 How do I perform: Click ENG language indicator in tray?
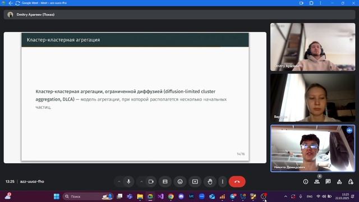pos(310,196)
